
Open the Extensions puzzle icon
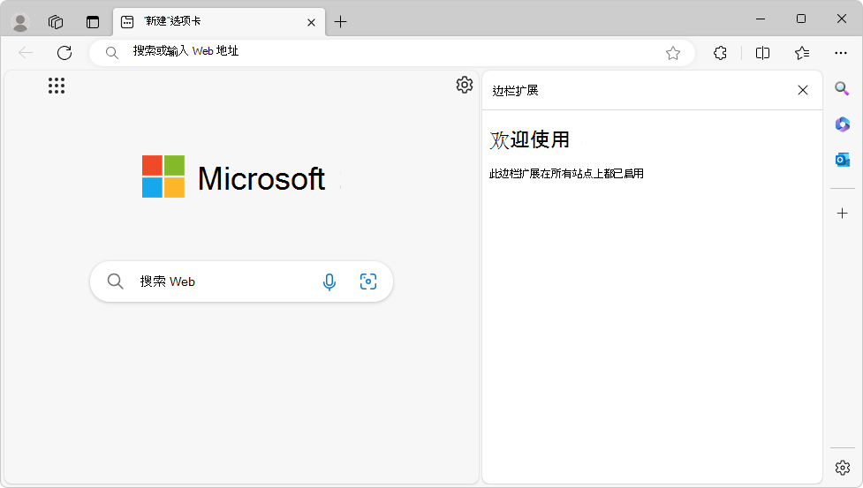click(720, 53)
